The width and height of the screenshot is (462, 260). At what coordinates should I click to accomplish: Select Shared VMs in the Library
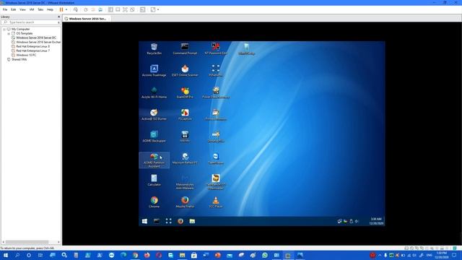click(19, 59)
